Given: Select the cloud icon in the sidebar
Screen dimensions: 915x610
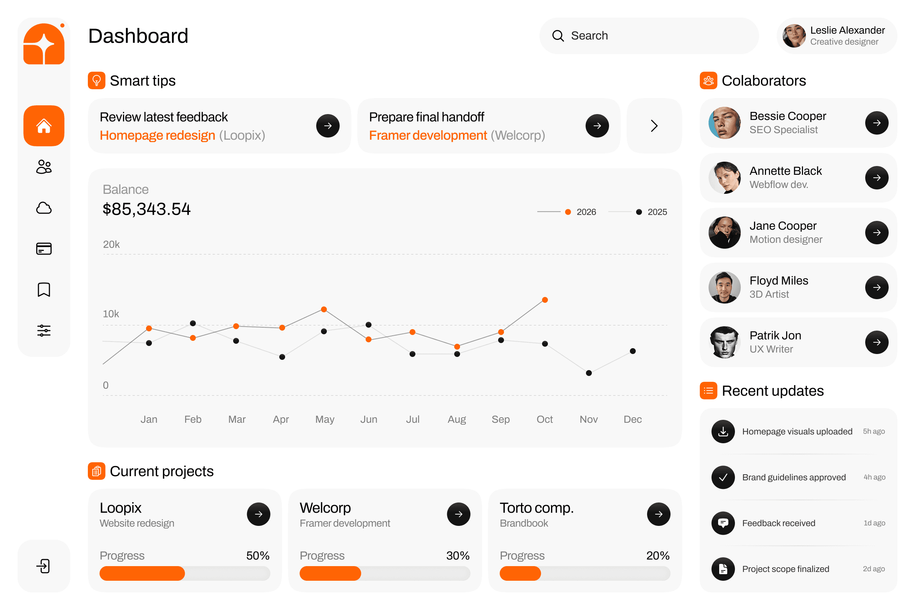Looking at the screenshot, I should pos(44,208).
